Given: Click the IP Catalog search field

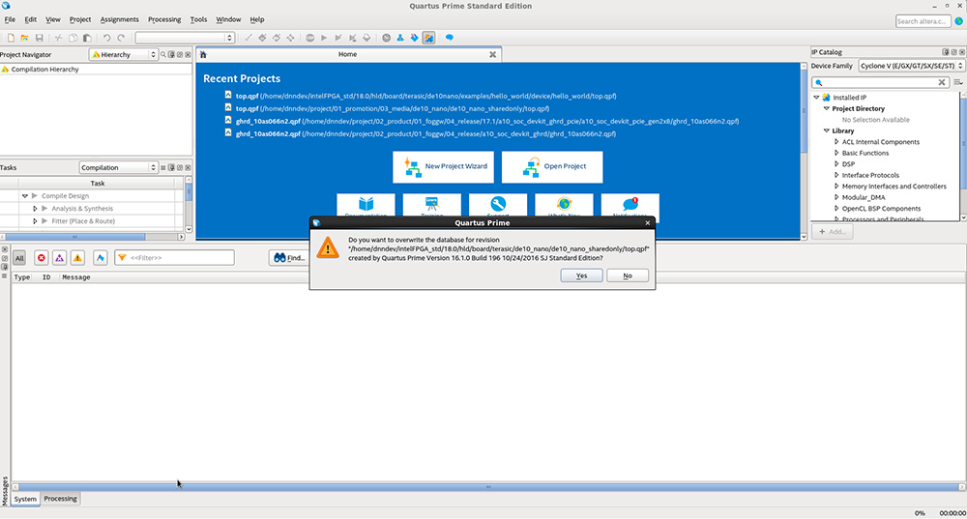Looking at the screenshot, I should [x=880, y=82].
